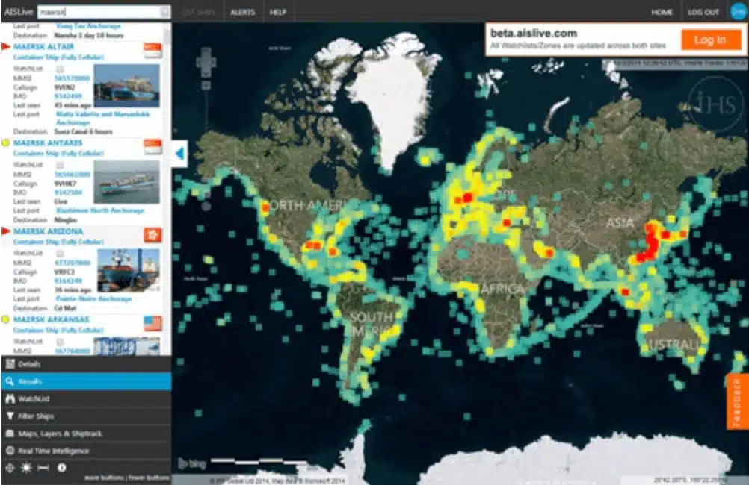Click the 'Suez Canal 6 hours' destination text
The height and width of the screenshot is (485, 749).
84,131
